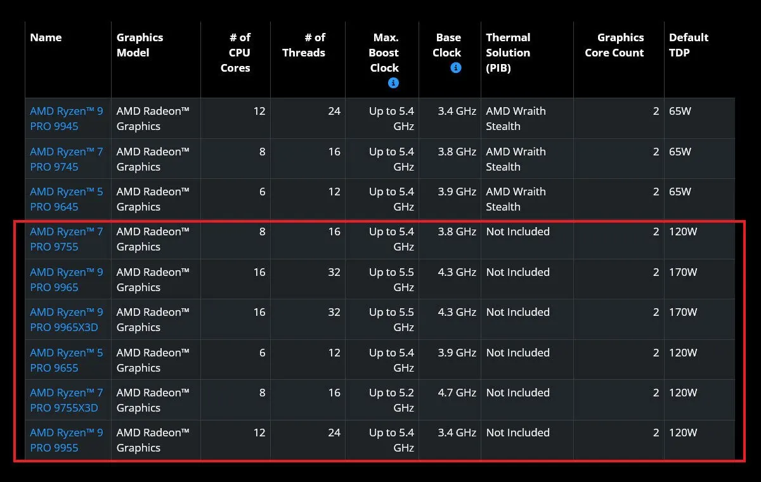761x482 pixels.
Task: Open the AMD Ryzen 9 PRO 9965 link
Action: click(x=66, y=280)
